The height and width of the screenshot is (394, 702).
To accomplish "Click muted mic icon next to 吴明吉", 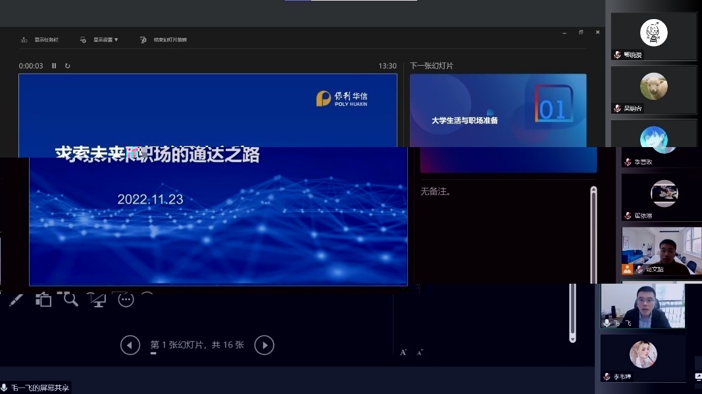I will point(617,108).
